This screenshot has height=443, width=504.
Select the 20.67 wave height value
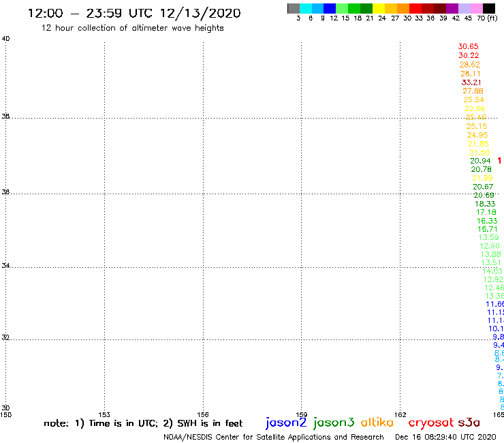pos(483,187)
